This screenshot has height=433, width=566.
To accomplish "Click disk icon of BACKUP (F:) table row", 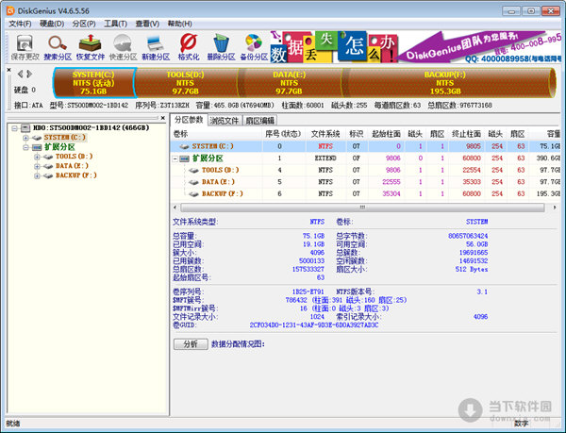I will (193, 194).
